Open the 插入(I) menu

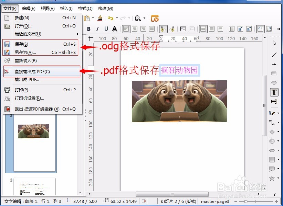(x=66, y=9)
